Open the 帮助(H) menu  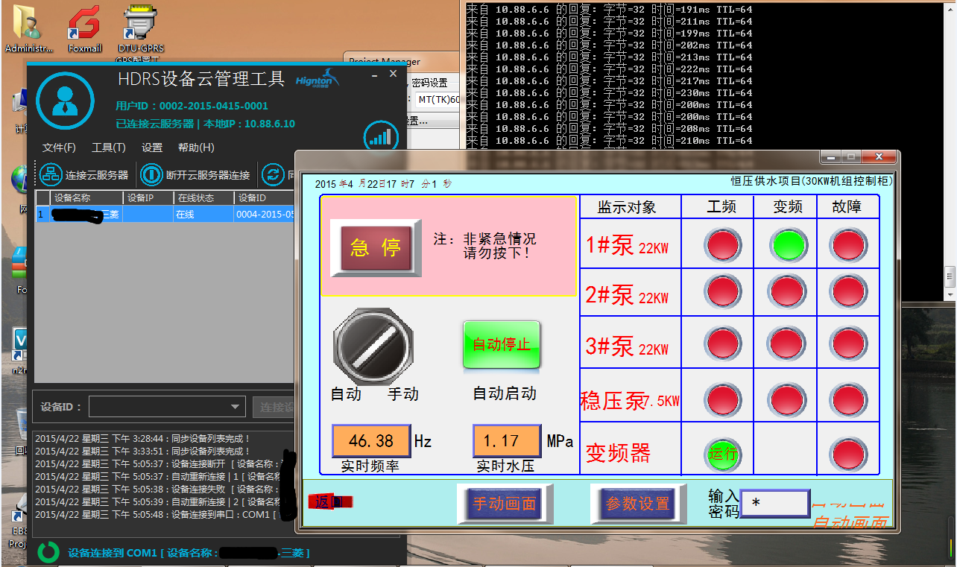198,148
